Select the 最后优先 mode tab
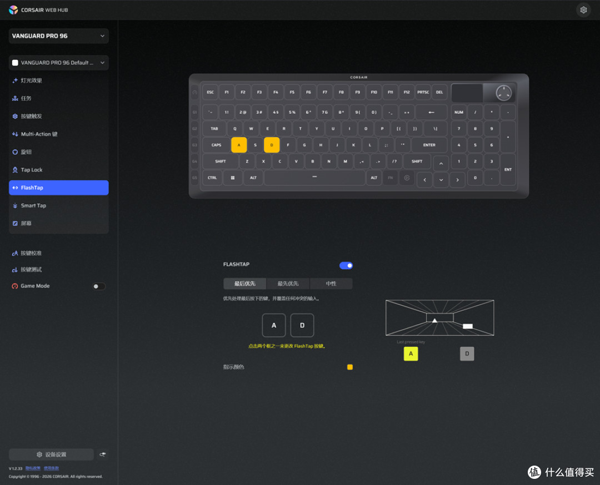Viewport: 600px width, 485px height. (245, 284)
